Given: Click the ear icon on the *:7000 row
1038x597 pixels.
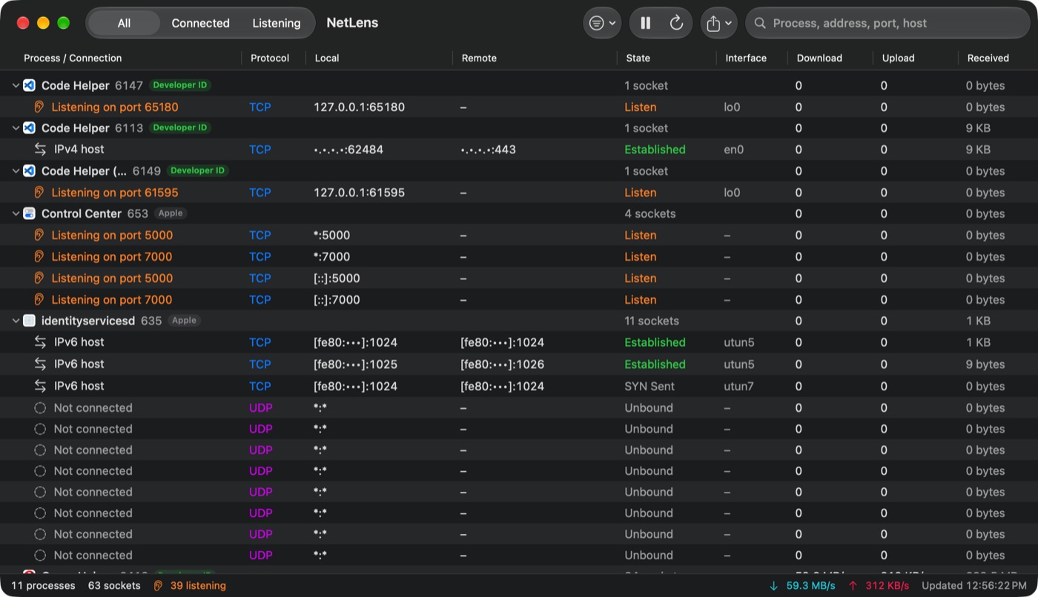Looking at the screenshot, I should 39,257.
